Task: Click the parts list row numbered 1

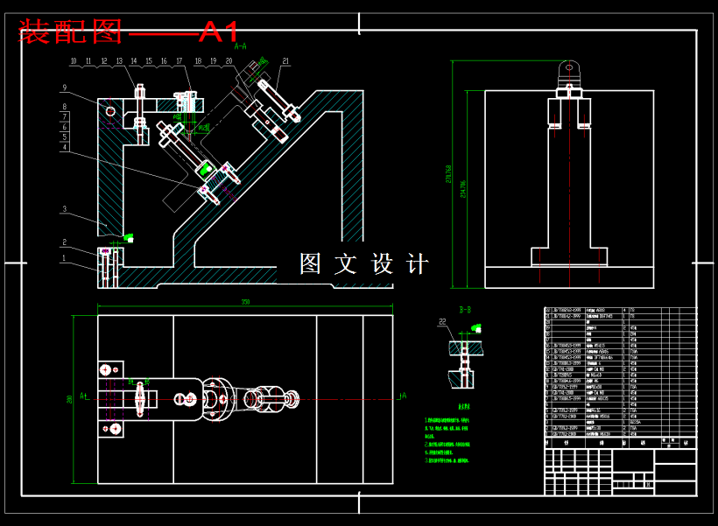Action: (621, 434)
